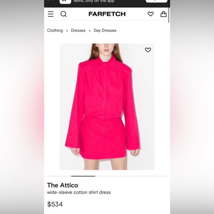This screenshot has width=214, height=214.
Task: Dismiss the app banner with the X
Action: pos(50,0)
